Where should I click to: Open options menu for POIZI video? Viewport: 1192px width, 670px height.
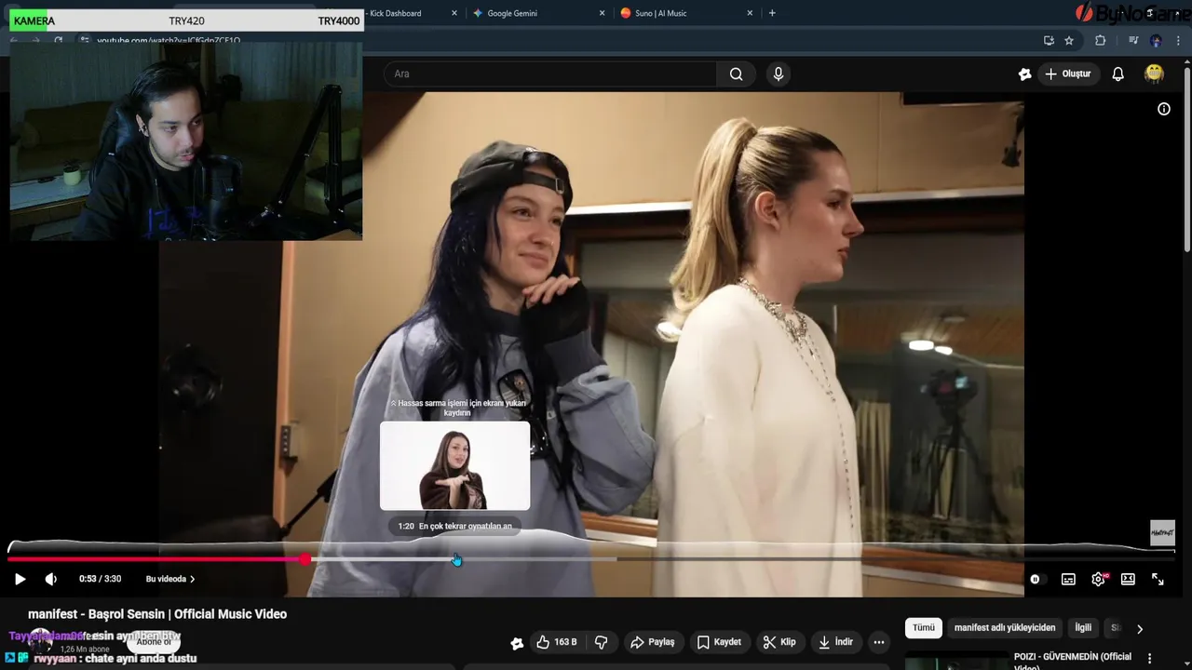(1150, 658)
